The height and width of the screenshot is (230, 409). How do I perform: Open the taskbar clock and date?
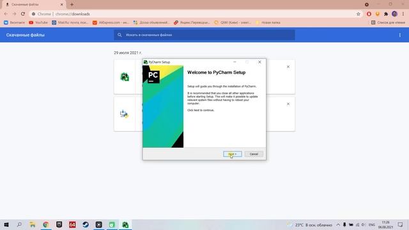tap(385, 225)
